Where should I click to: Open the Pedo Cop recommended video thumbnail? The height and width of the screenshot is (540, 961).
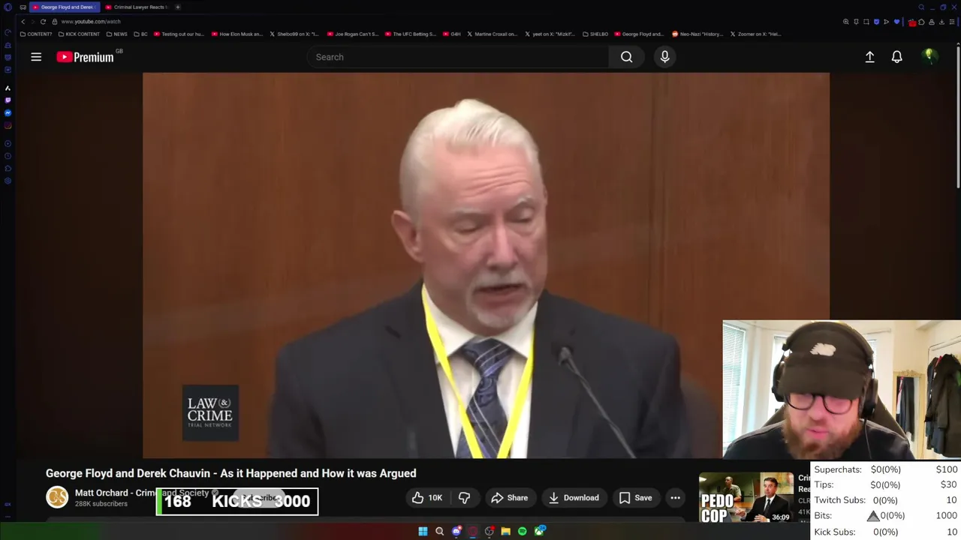746,498
